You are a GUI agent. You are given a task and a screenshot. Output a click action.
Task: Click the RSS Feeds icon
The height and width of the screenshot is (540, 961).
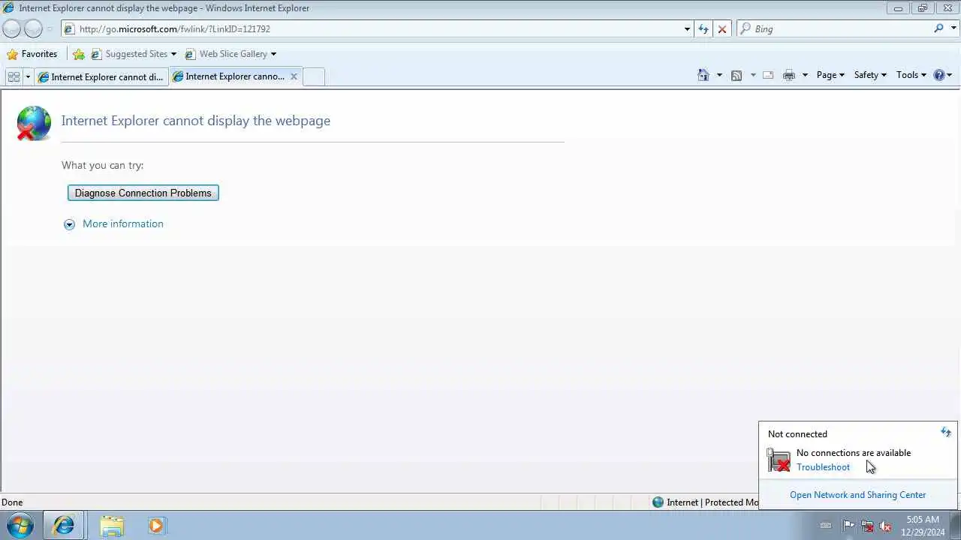737,75
